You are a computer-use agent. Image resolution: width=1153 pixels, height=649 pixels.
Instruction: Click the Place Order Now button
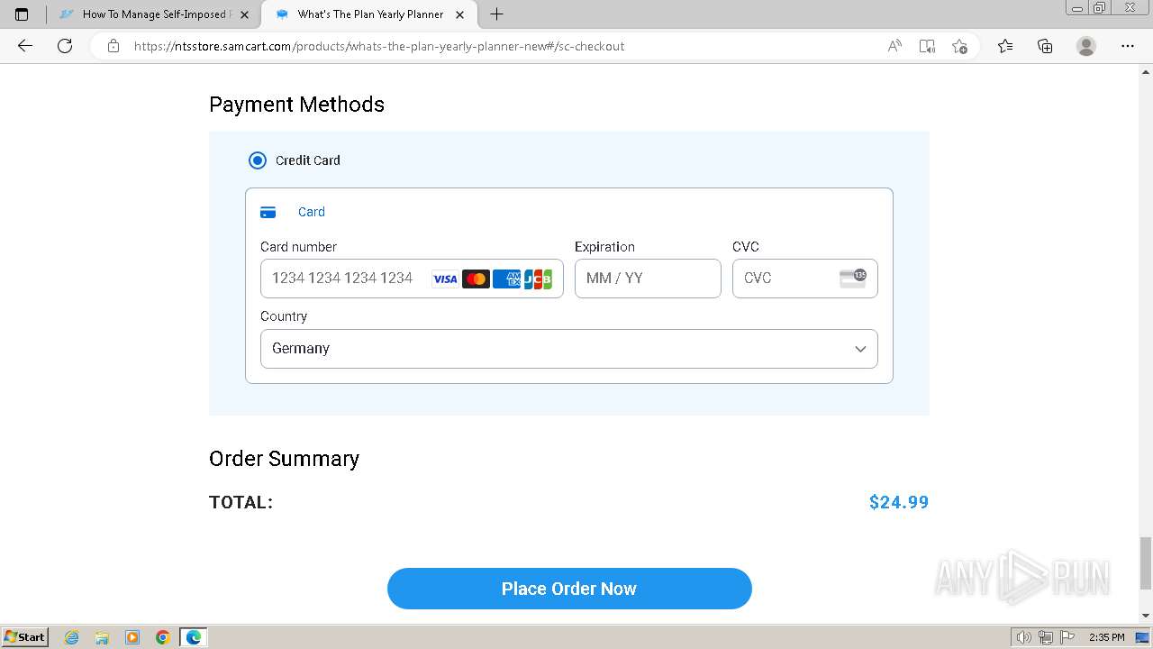pos(569,589)
